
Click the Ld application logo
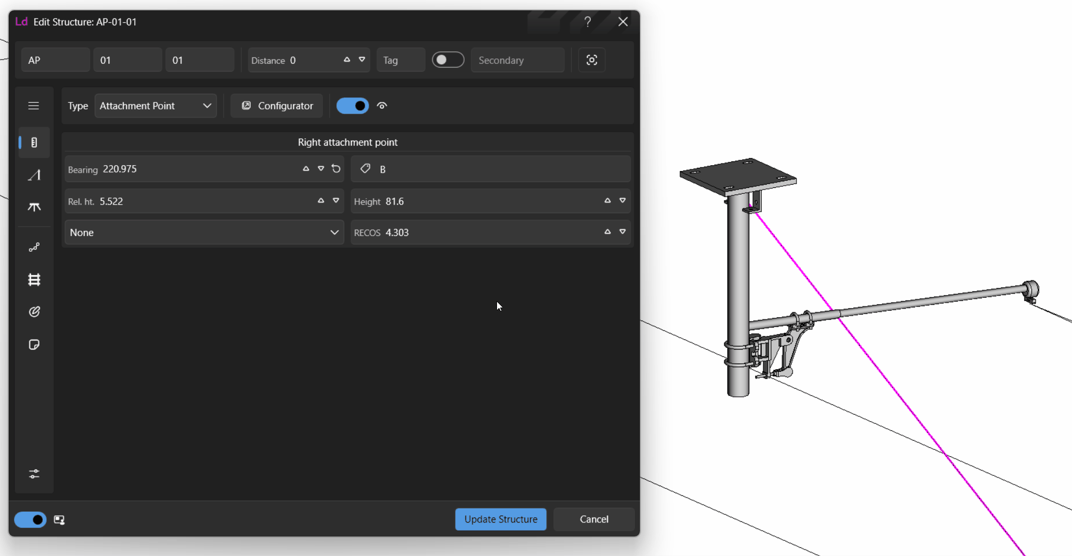[x=21, y=22]
